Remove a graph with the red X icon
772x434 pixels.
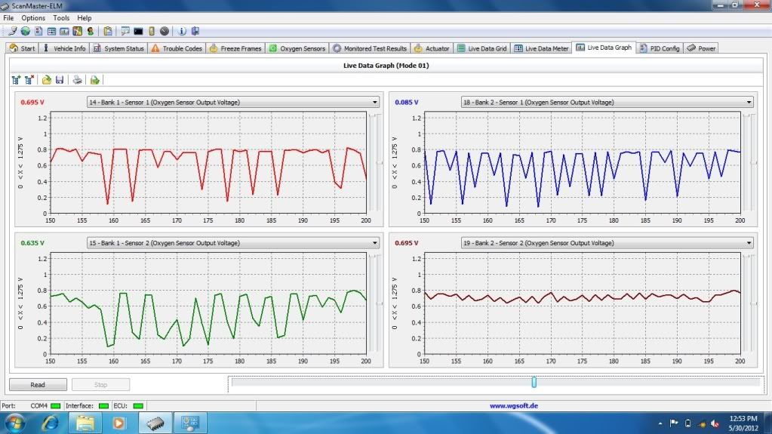tap(29, 80)
